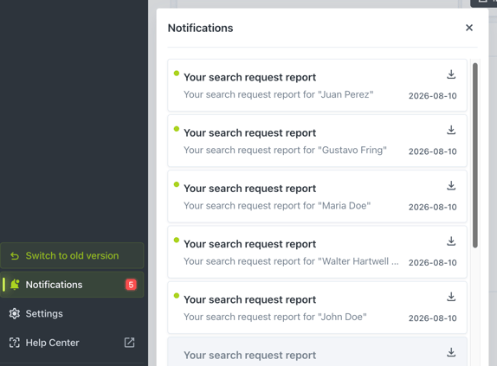Click the red badge showing 5
Image resolution: width=497 pixels, height=366 pixels.
(131, 285)
